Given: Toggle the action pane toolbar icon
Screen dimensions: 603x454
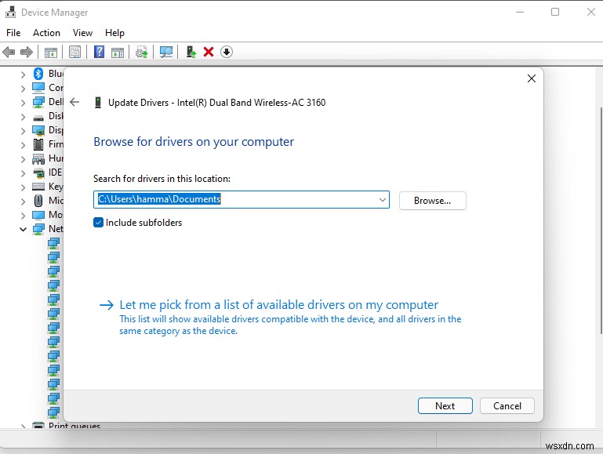Looking at the screenshot, I should coord(118,52).
